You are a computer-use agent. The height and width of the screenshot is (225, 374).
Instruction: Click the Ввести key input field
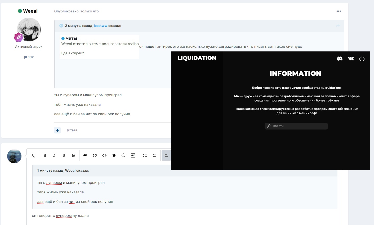point(296,126)
